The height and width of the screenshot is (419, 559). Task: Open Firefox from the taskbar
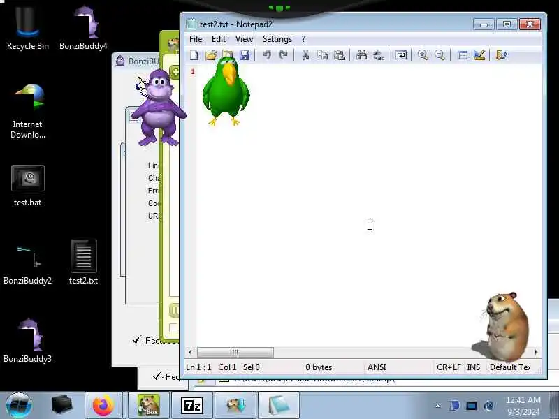[x=103, y=406]
